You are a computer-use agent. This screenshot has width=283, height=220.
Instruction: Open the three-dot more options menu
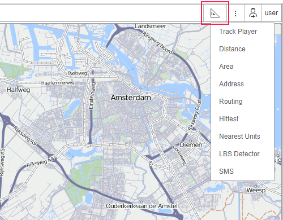pyautogui.click(x=235, y=13)
